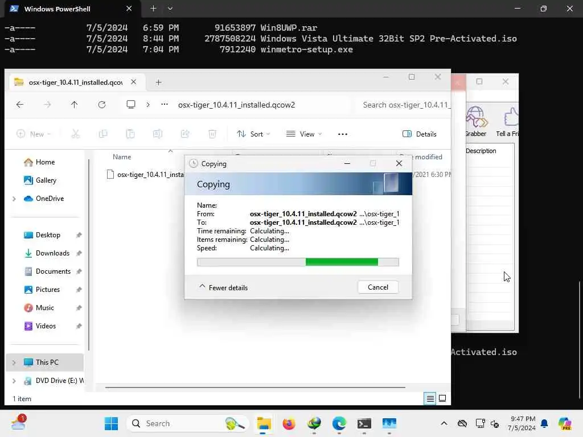Open the See more toolbar options
The width and height of the screenshot is (583, 437).
343,134
